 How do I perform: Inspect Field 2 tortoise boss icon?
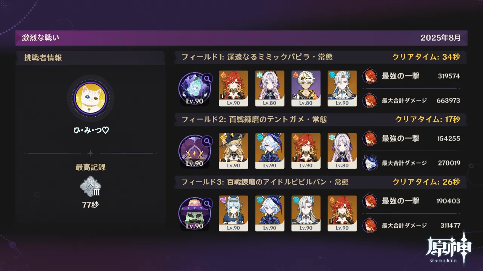click(195, 151)
